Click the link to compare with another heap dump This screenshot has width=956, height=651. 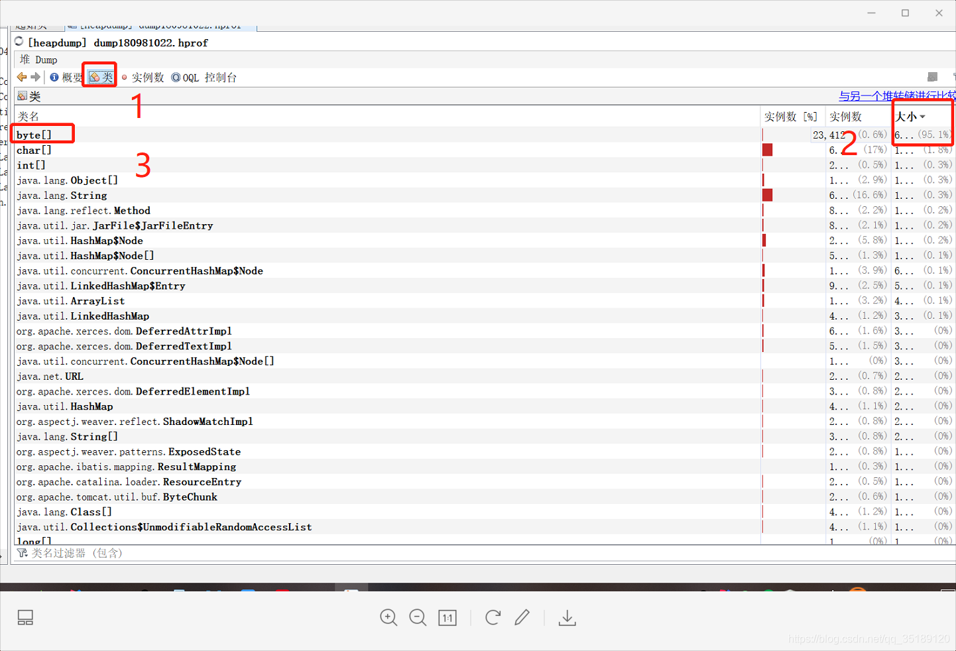(897, 96)
